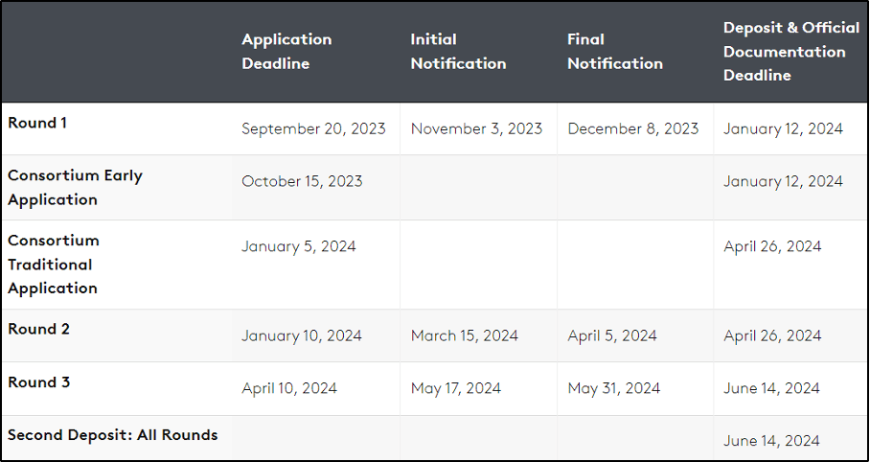The width and height of the screenshot is (870, 462).
Task: Select Consortium Traditional Application row label
Action: (54, 264)
